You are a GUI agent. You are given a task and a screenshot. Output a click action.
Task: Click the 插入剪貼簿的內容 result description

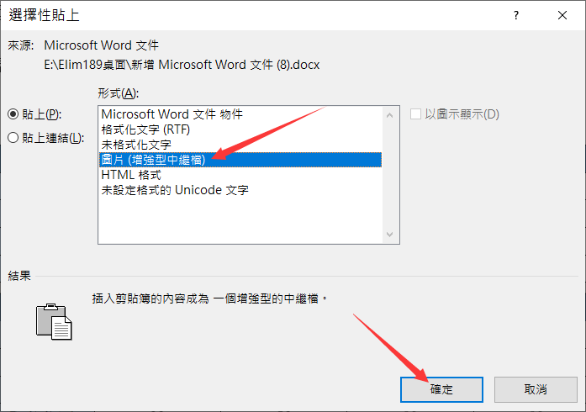pyautogui.click(x=209, y=298)
